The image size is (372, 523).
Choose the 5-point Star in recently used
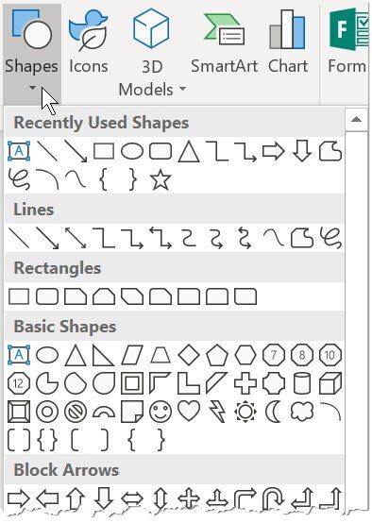161,179
